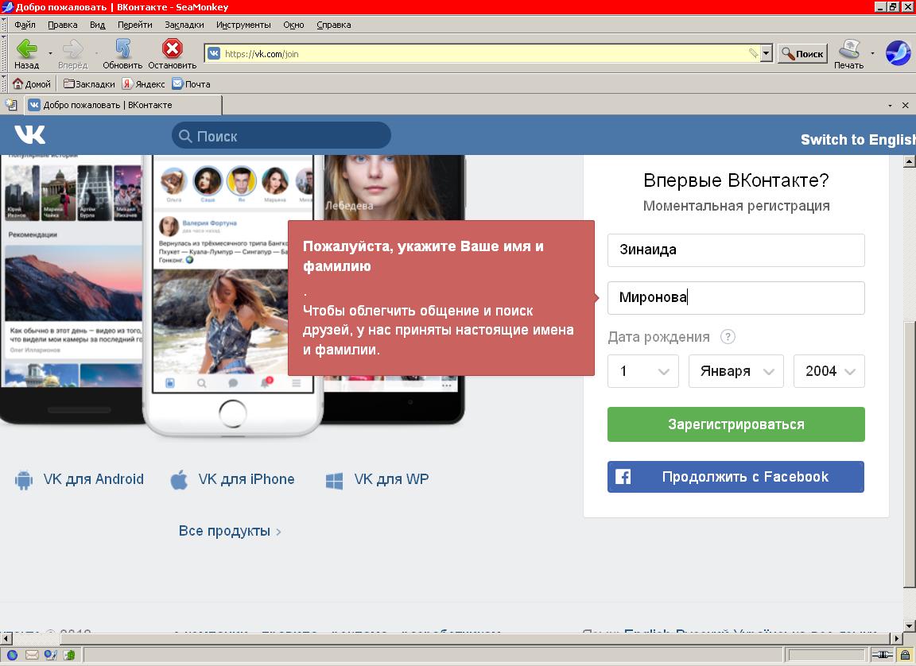Open the Справка menu
This screenshot has width=916, height=666.
[x=334, y=25]
